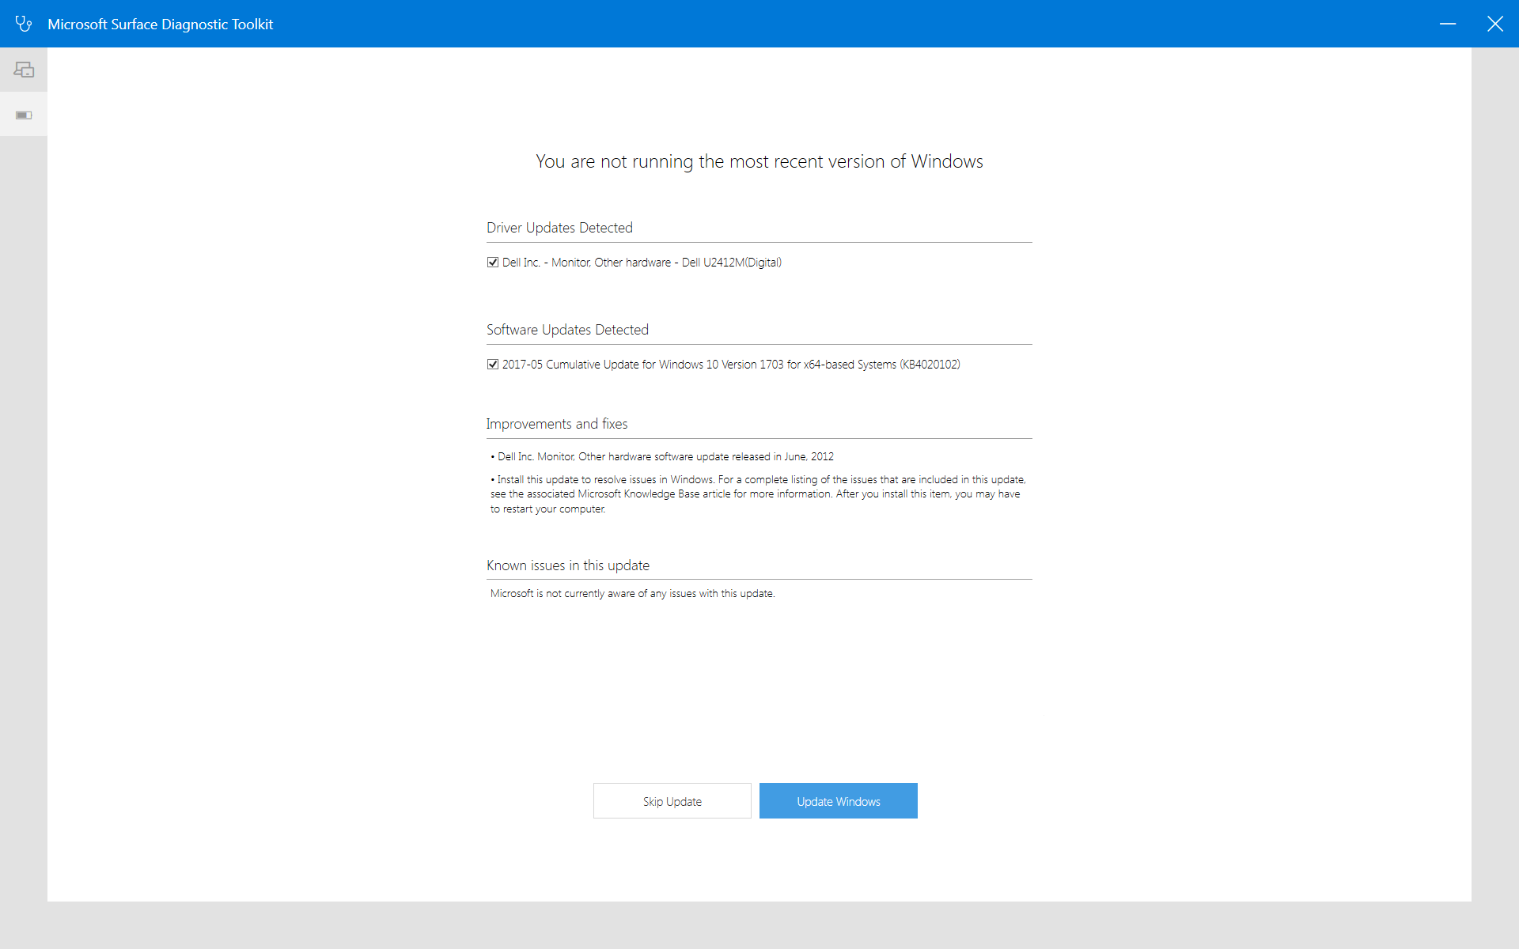
Task: Click the Known issues in this update header
Action: click(567, 565)
